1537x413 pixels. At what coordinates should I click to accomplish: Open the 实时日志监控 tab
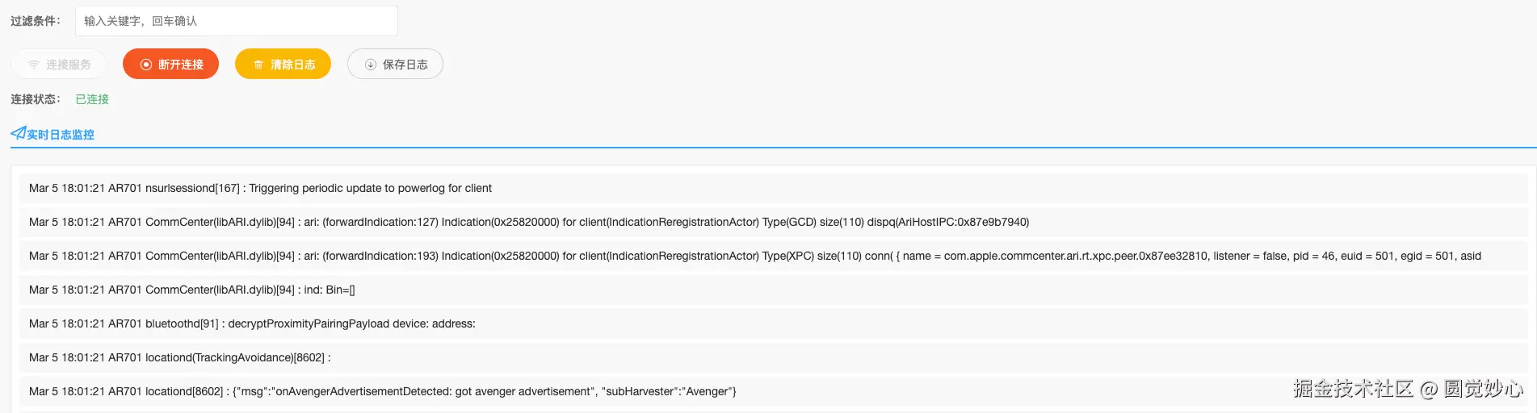click(x=61, y=135)
